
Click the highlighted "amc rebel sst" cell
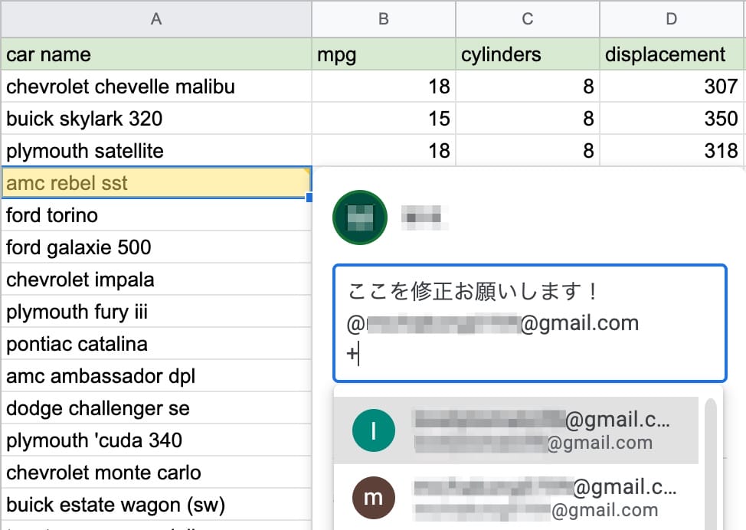pos(155,183)
